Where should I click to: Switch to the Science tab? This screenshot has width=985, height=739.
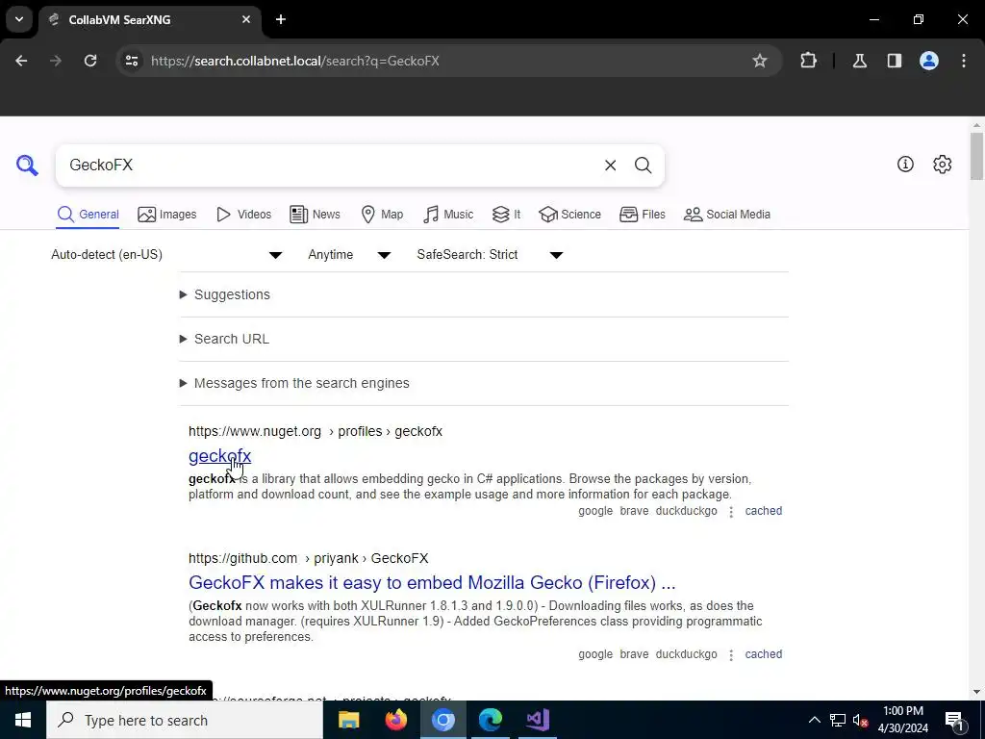[569, 215]
